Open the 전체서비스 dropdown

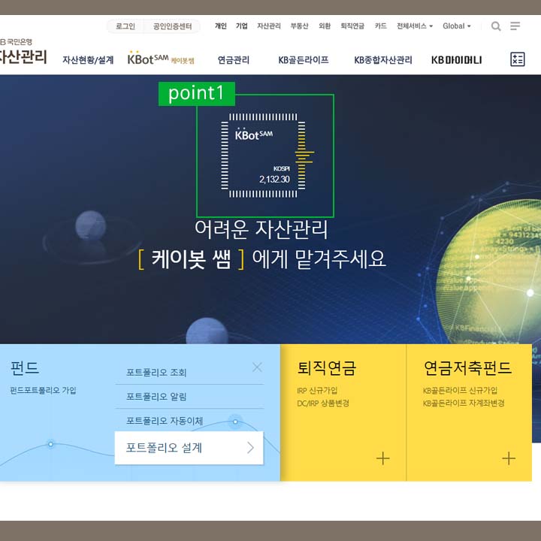414,26
